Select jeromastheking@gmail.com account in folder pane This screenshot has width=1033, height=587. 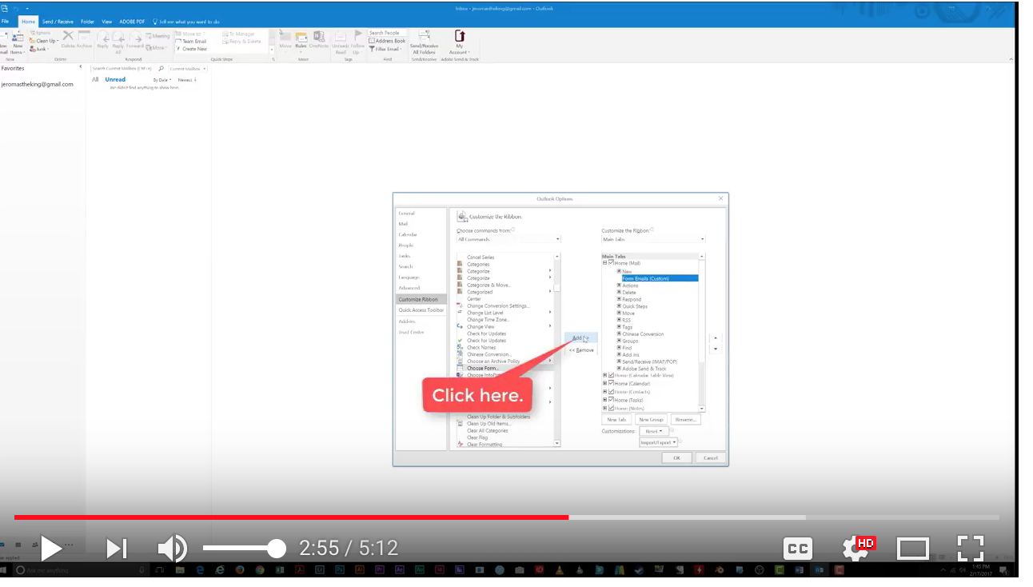pyautogui.click(x=38, y=84)
